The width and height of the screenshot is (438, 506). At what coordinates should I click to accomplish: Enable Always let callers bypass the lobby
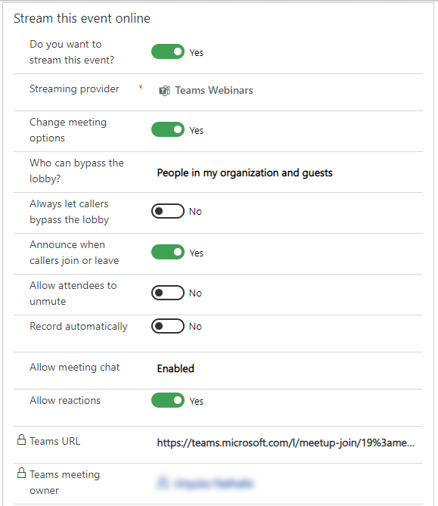click(x=168, y=211)
